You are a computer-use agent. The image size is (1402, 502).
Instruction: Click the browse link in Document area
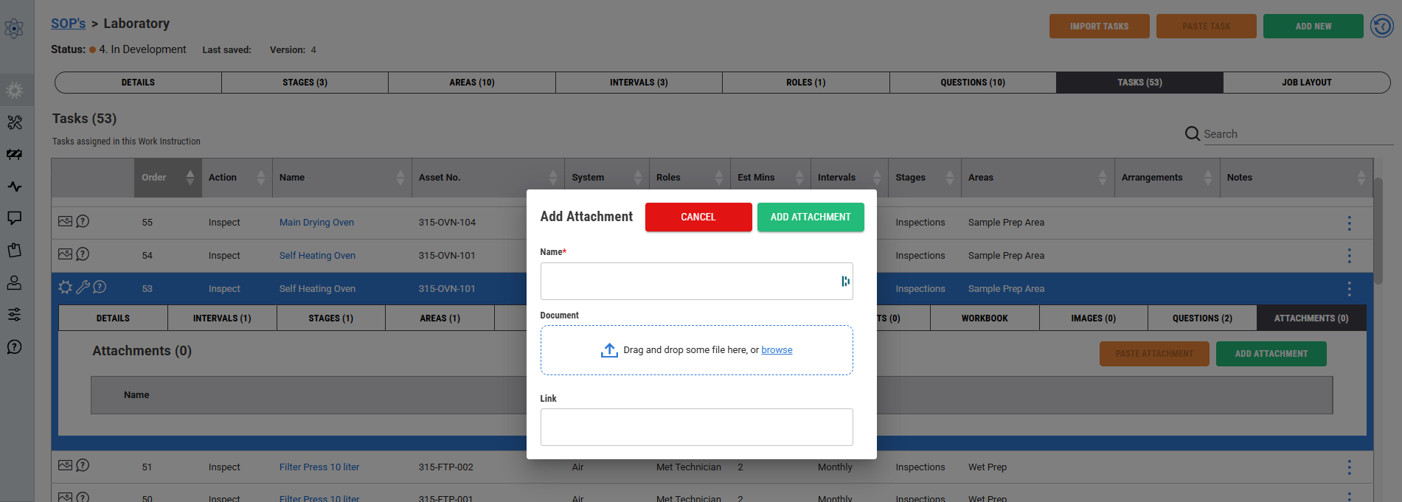click(777, 350)
